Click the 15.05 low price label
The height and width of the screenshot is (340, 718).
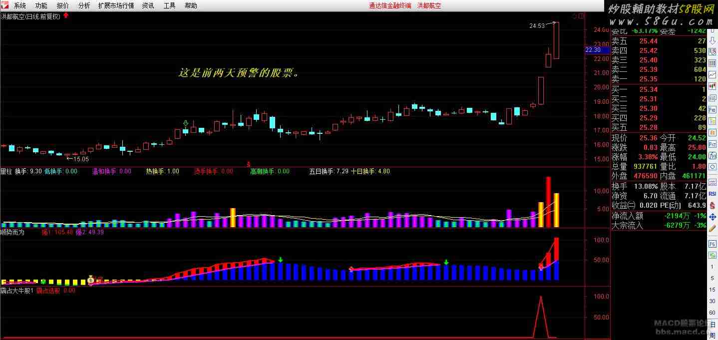(x=81, y=159)
